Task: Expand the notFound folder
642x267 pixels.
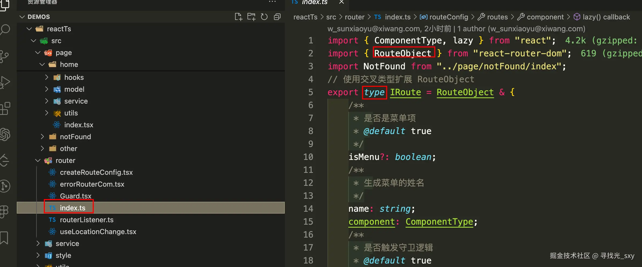Action: point(42,137)
